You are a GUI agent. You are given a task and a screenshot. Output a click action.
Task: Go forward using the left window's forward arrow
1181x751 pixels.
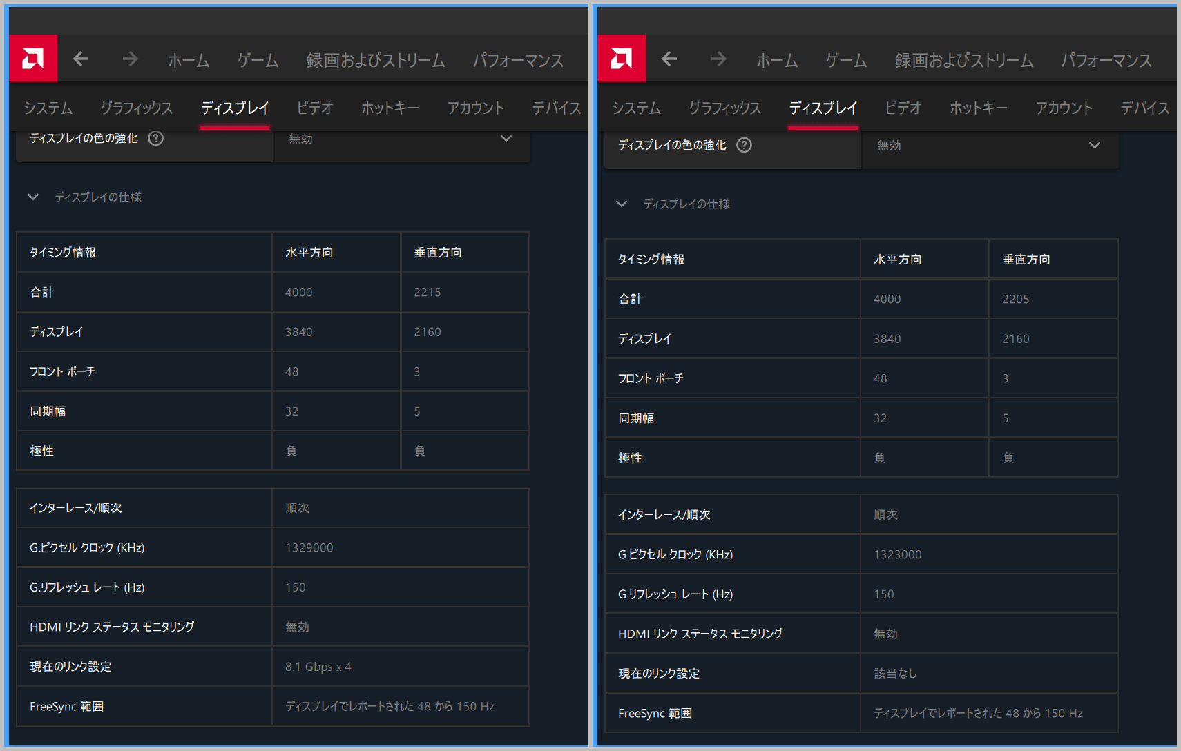[x=130, y=59]
